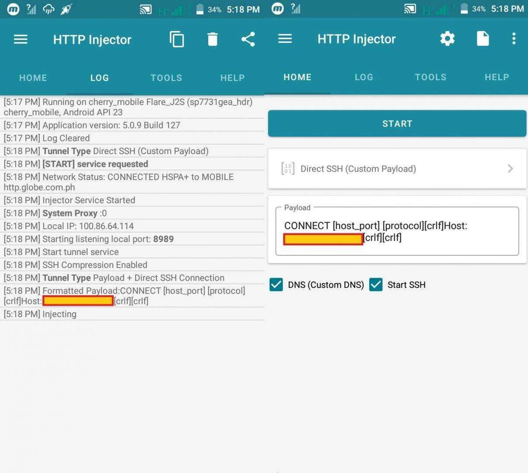Tap log line 'Local IP: 100.86.64.114'
Screen dimensions: 528x473
132,226
